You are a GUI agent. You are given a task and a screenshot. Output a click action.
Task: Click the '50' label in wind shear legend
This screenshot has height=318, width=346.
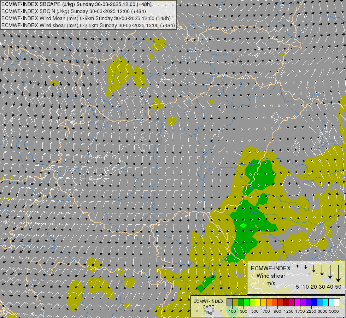(338, 287)
